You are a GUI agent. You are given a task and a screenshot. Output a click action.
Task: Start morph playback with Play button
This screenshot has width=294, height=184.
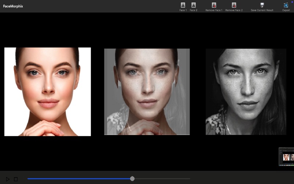coord(8,179)
